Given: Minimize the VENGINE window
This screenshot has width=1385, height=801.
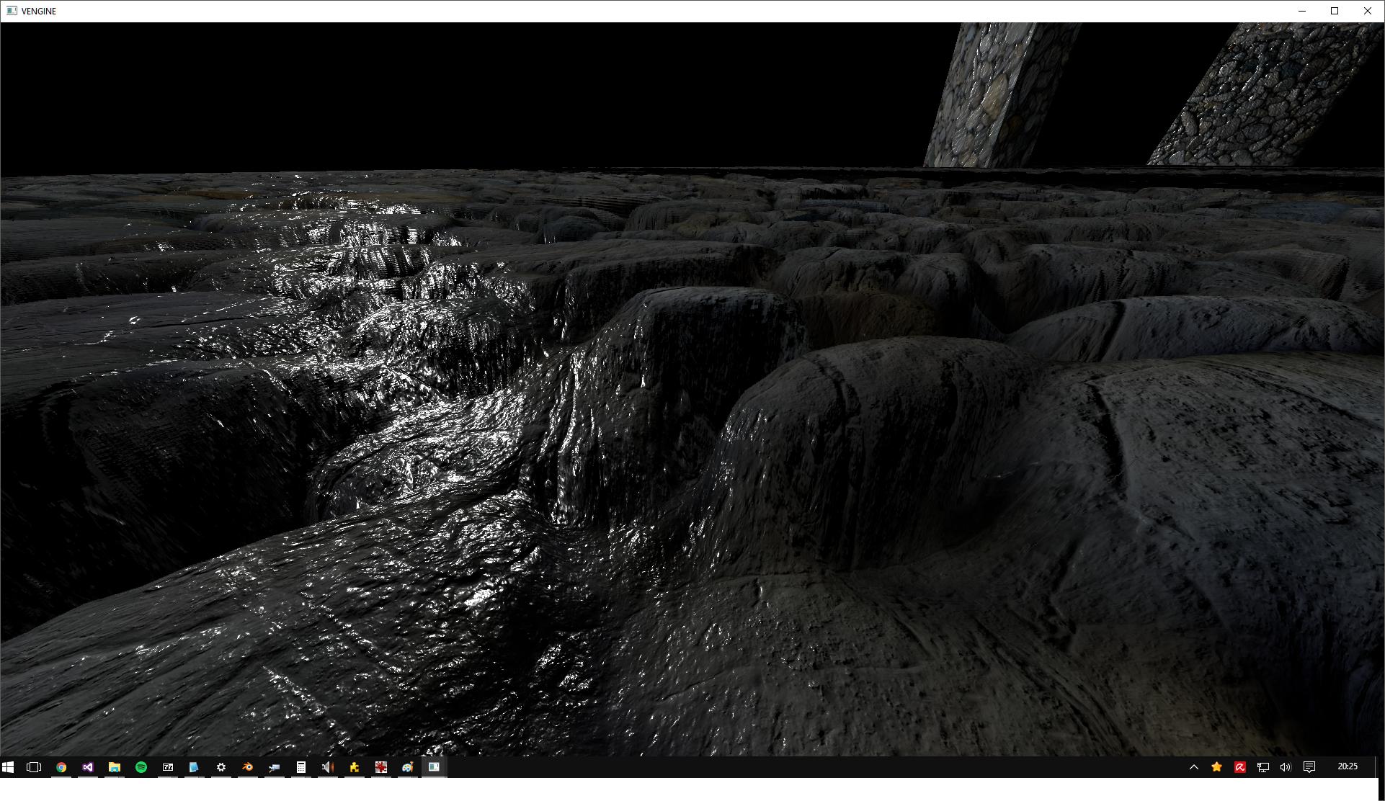Looking at the screenshot, I should (1302, 11).
